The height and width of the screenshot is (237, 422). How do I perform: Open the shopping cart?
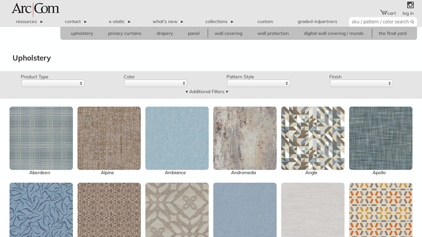click(x=388, y=13)
